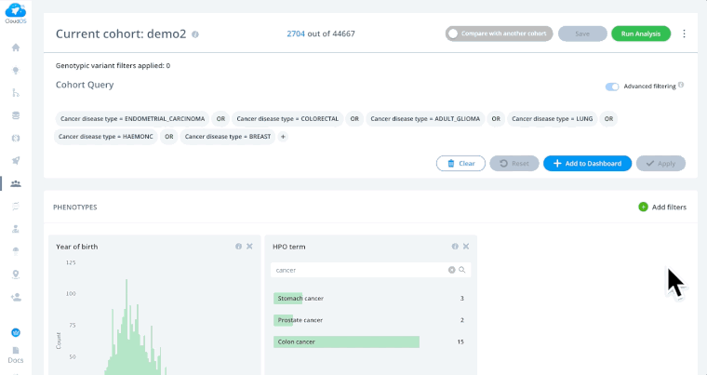Click Add to Dashboard
Image resolution: width=707 pixels, height=375 pixels.
587,163
